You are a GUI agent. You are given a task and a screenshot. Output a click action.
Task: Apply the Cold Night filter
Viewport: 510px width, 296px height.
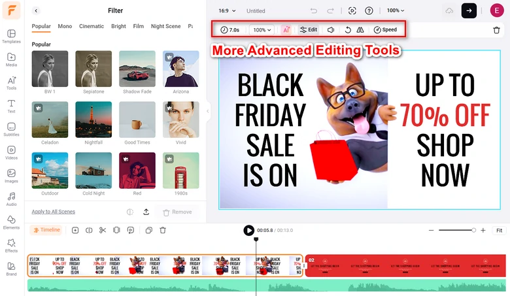pos(93,171)
